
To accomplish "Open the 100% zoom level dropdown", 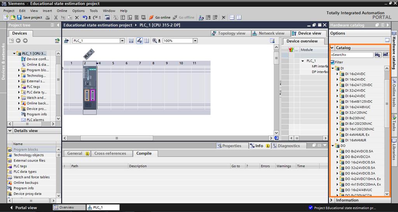I will (x=195, y=41).
